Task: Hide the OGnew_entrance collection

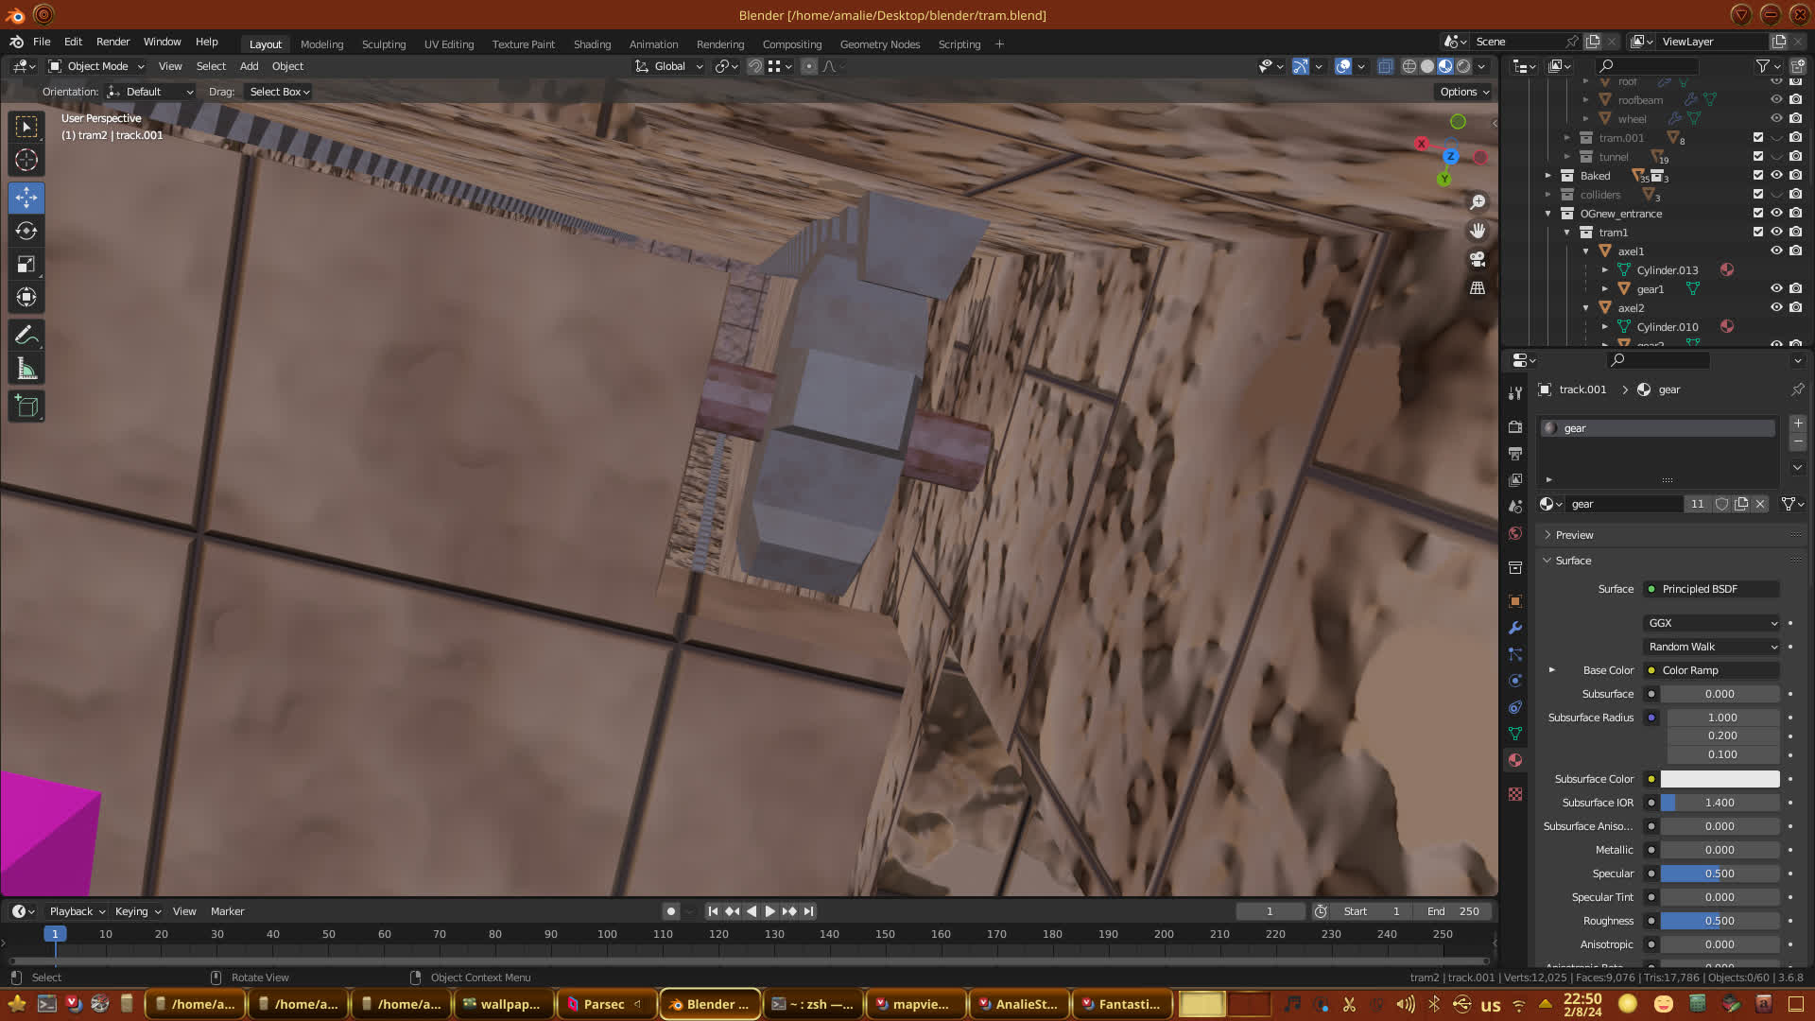Action: (1776, 214)
